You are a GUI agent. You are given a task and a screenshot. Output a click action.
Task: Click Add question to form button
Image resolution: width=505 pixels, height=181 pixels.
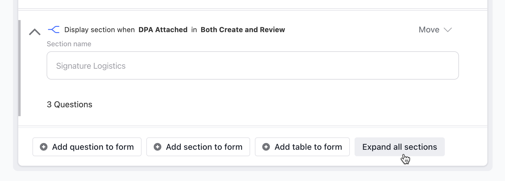87,147
